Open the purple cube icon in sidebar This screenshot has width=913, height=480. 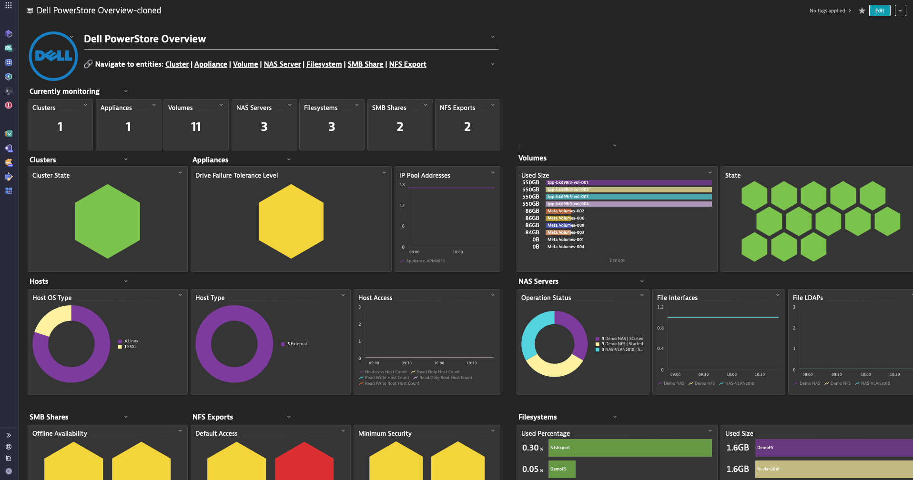[9, 34]
